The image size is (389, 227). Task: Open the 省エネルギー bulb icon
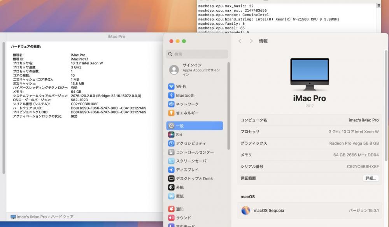[171, 113]
